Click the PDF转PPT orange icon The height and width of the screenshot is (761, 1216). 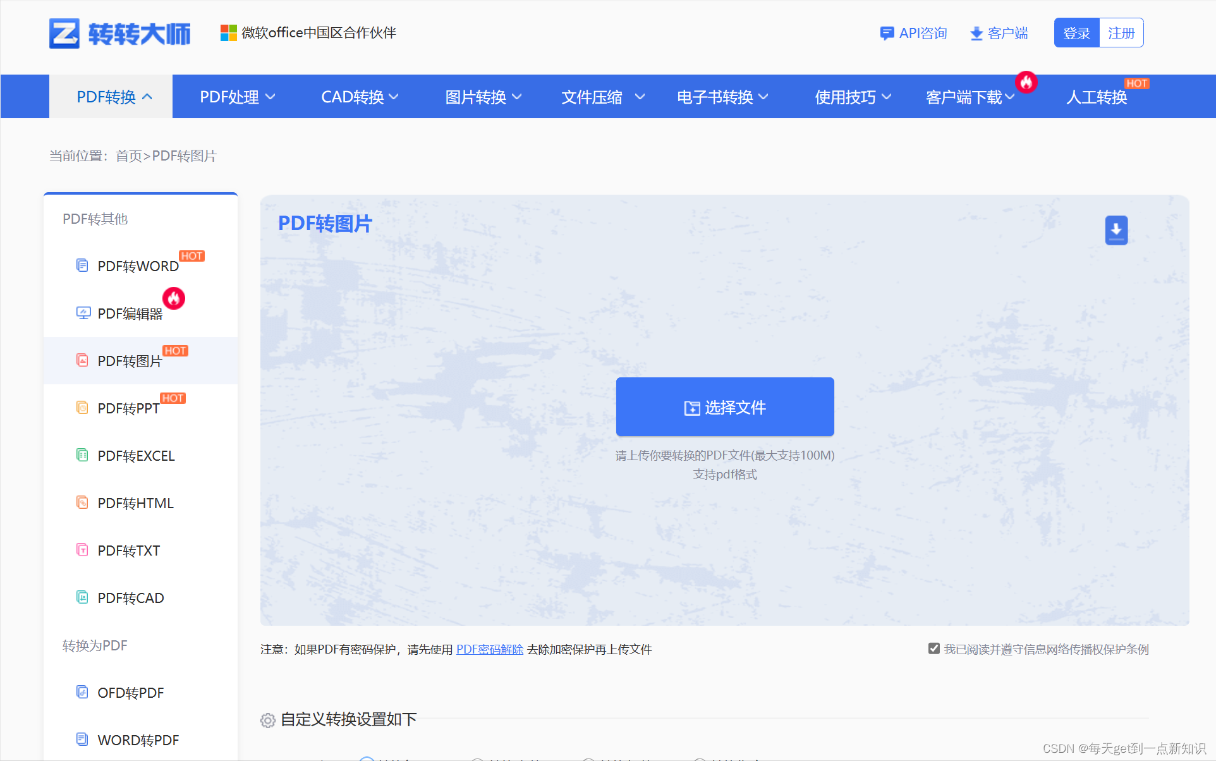pyautogui.click(x=82, y=408)
